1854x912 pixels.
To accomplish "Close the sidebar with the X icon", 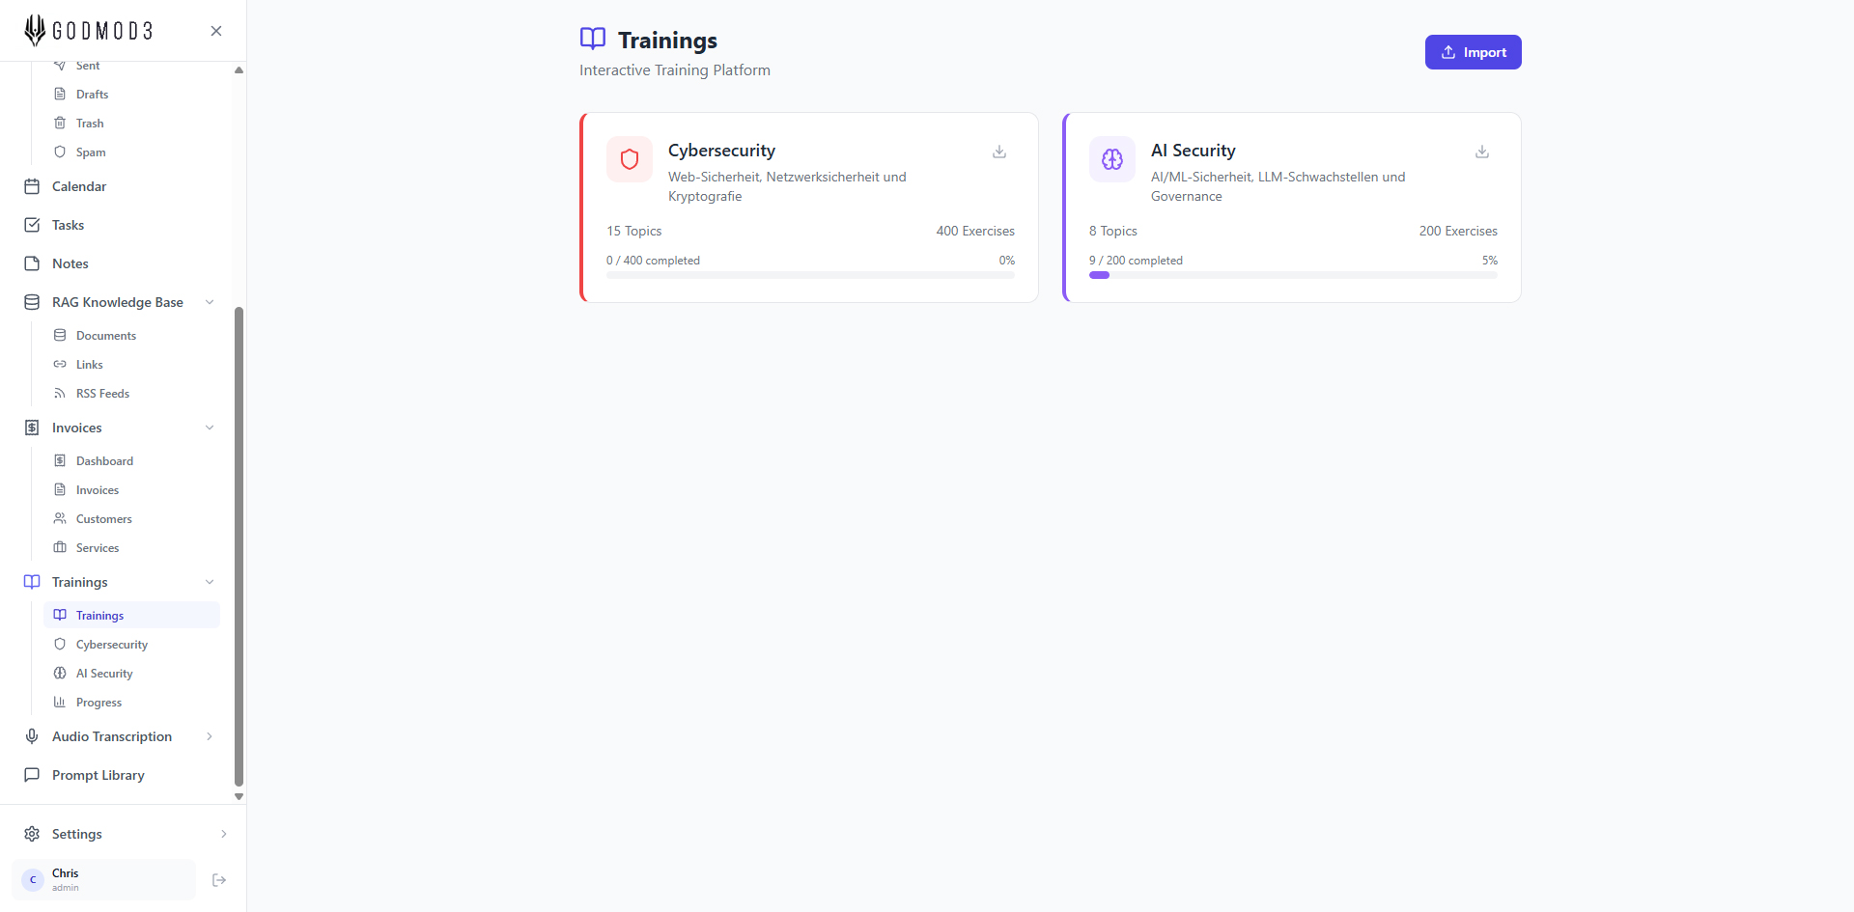I will (x=216, y=31).
